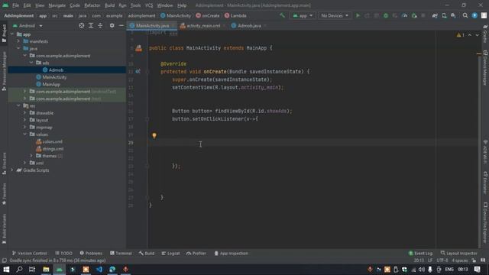Run the app with green play icon
This screenshot has height=275, width=489.
coord(358,15)
